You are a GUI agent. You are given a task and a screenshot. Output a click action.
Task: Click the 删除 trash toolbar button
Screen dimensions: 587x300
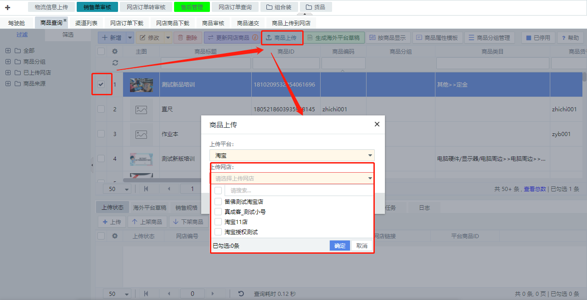click(187, 38)
